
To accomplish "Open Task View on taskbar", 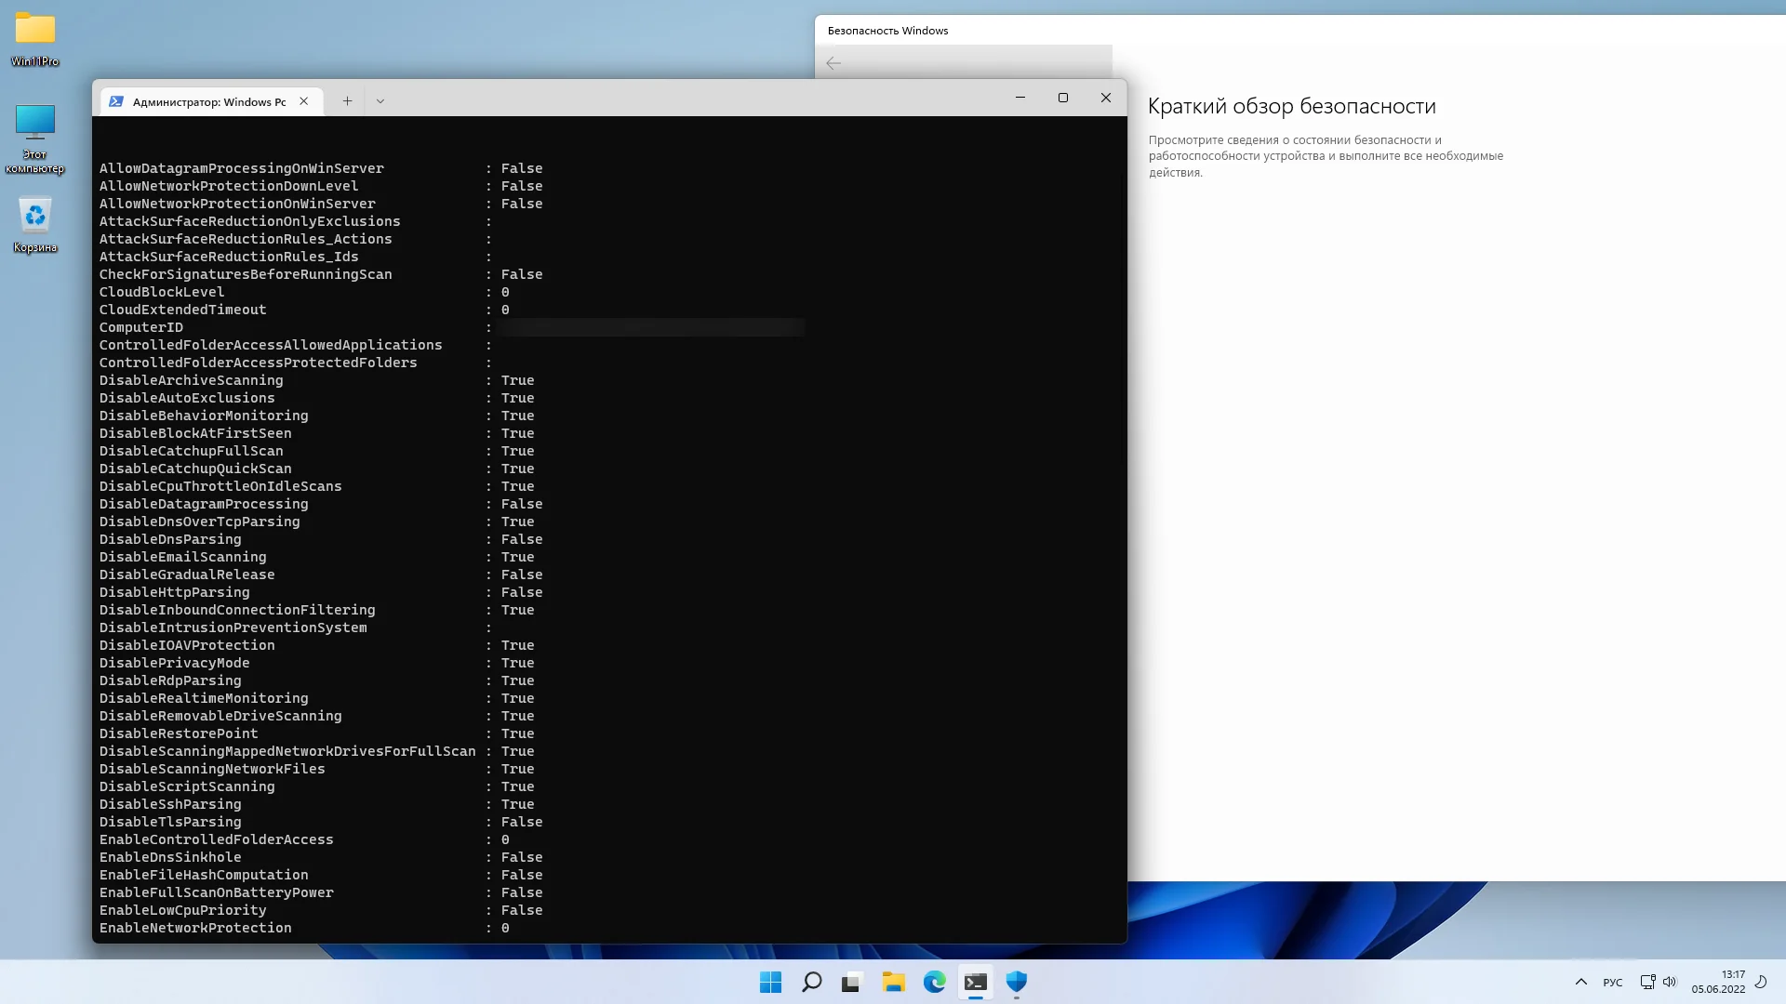I will 852,982.
